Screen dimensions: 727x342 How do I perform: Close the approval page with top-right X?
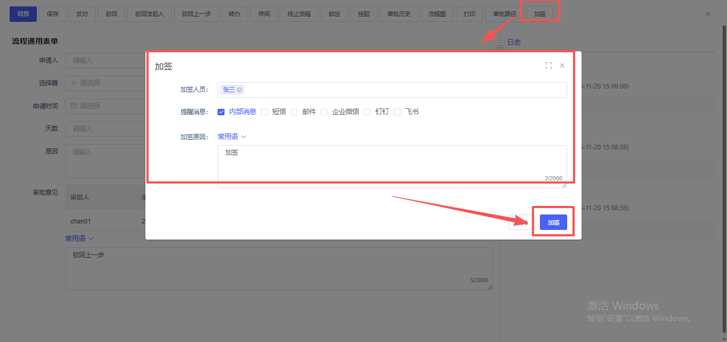(x=708, y=14)
